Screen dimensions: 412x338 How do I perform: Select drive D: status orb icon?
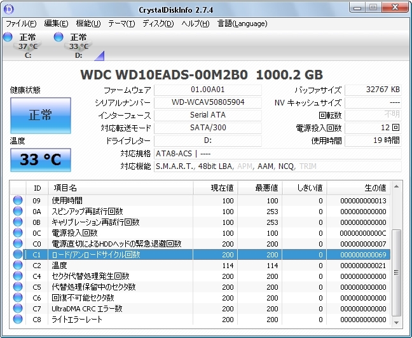(x=59, y=37)
